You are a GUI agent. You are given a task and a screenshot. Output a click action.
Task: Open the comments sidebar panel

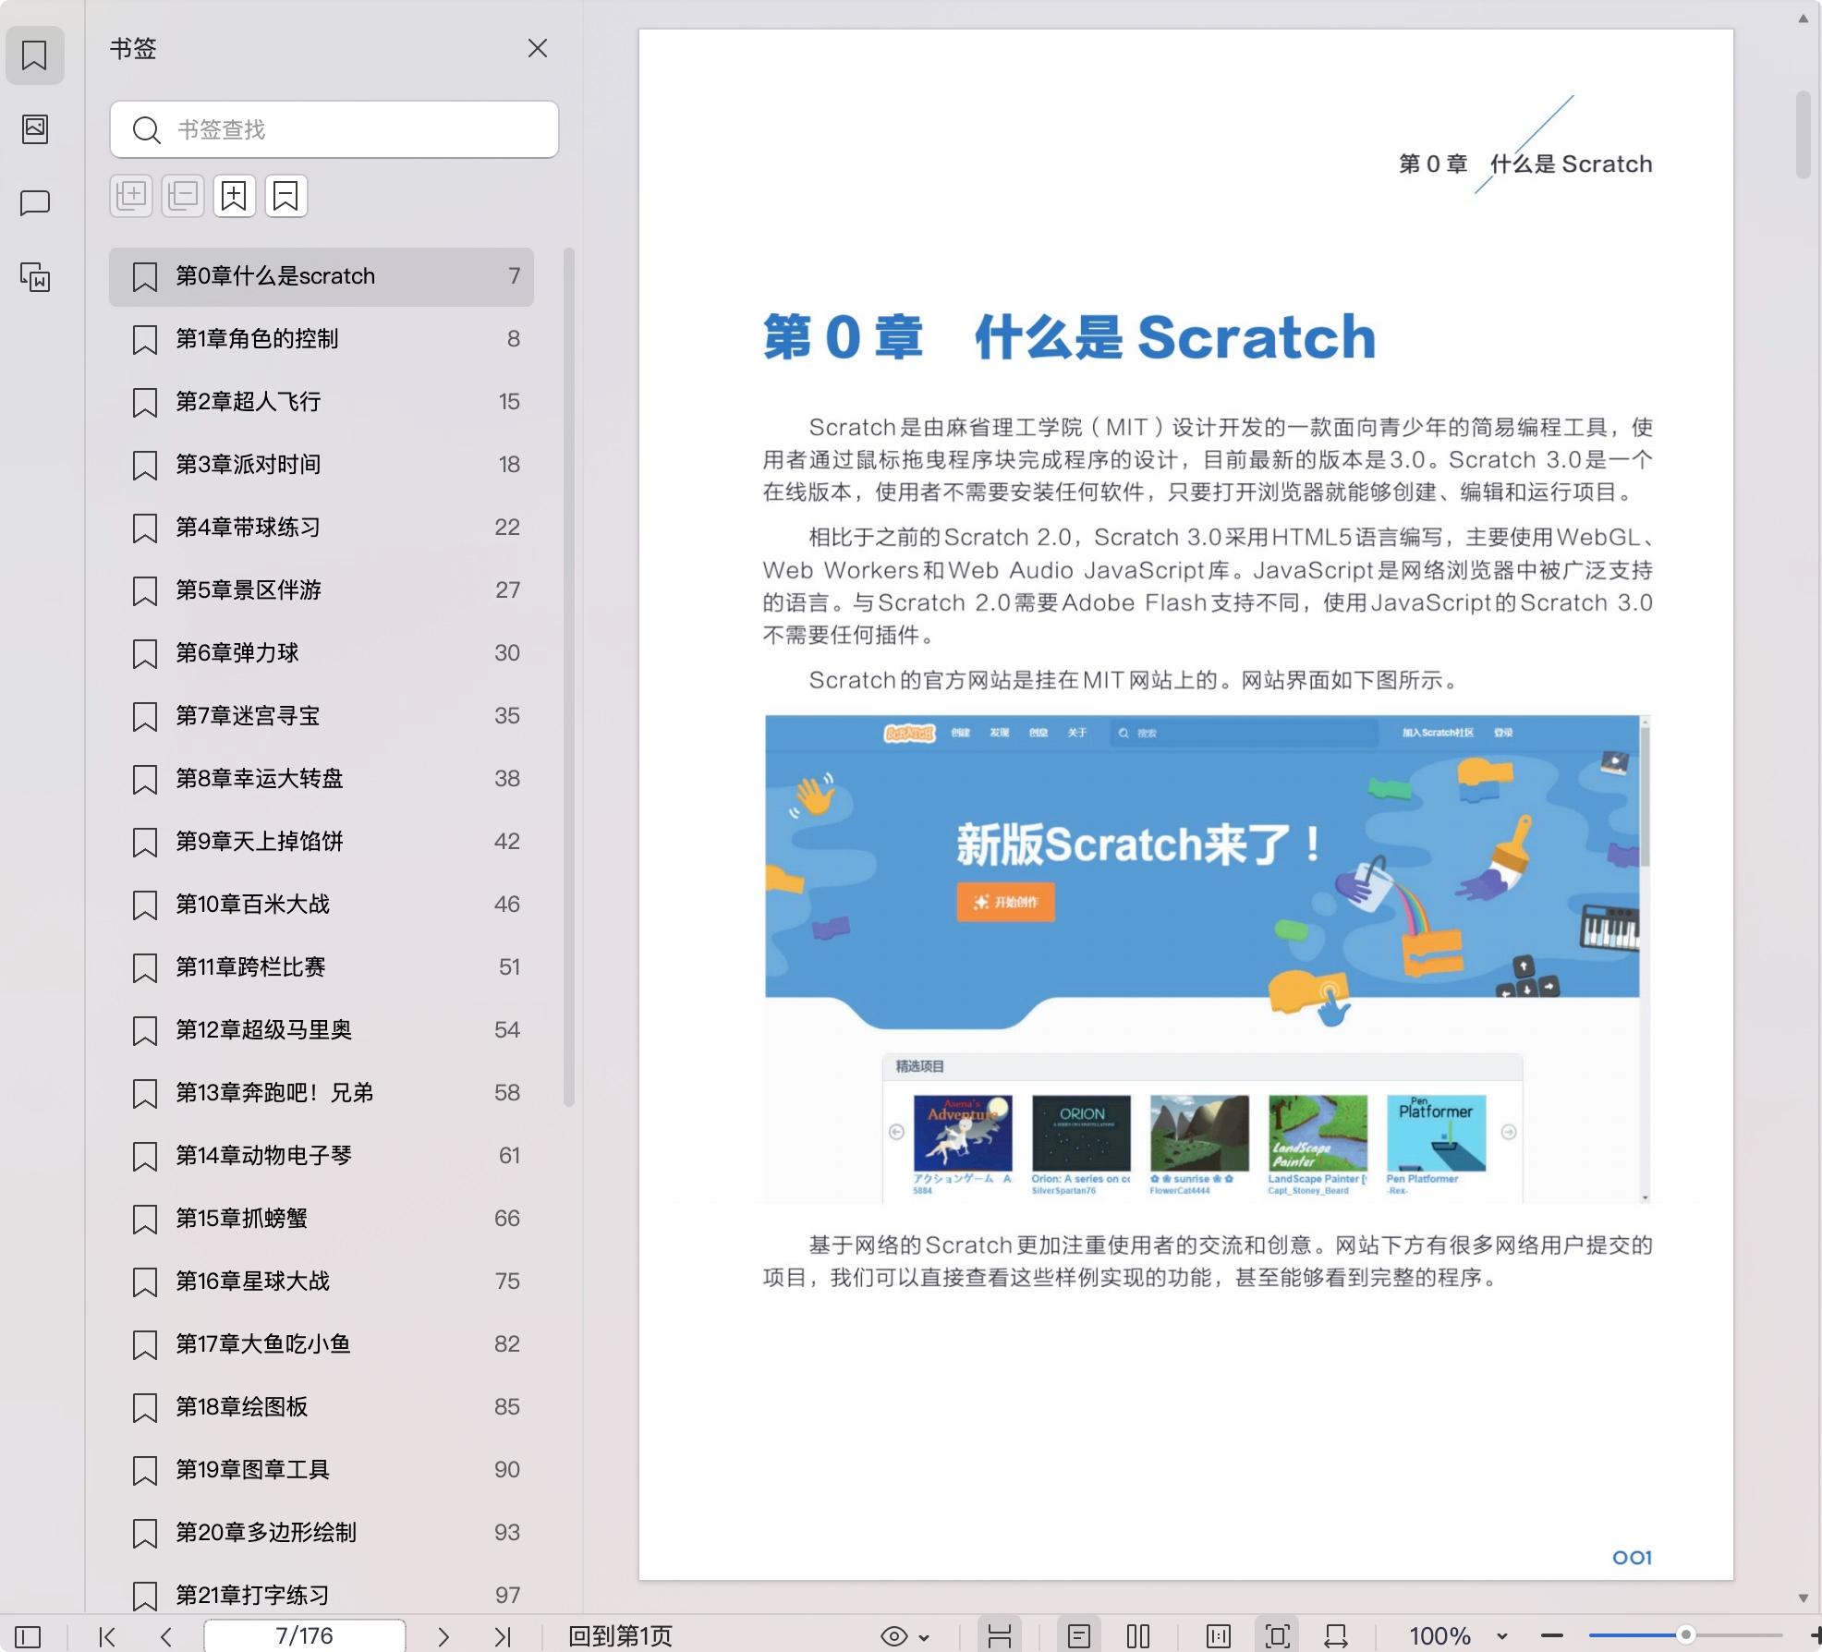tap(35, 202)
